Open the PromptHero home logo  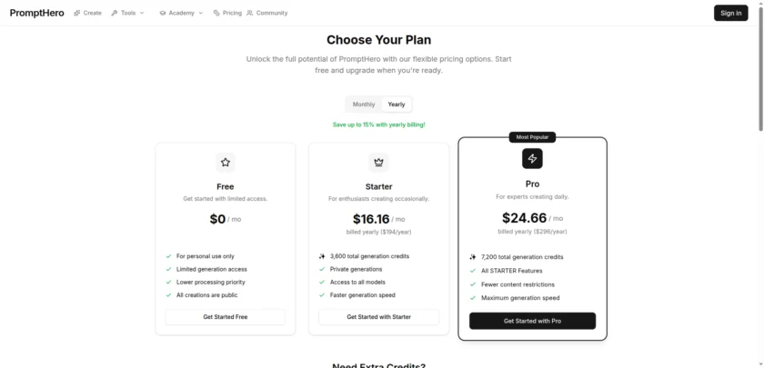(x=38, y=13)
